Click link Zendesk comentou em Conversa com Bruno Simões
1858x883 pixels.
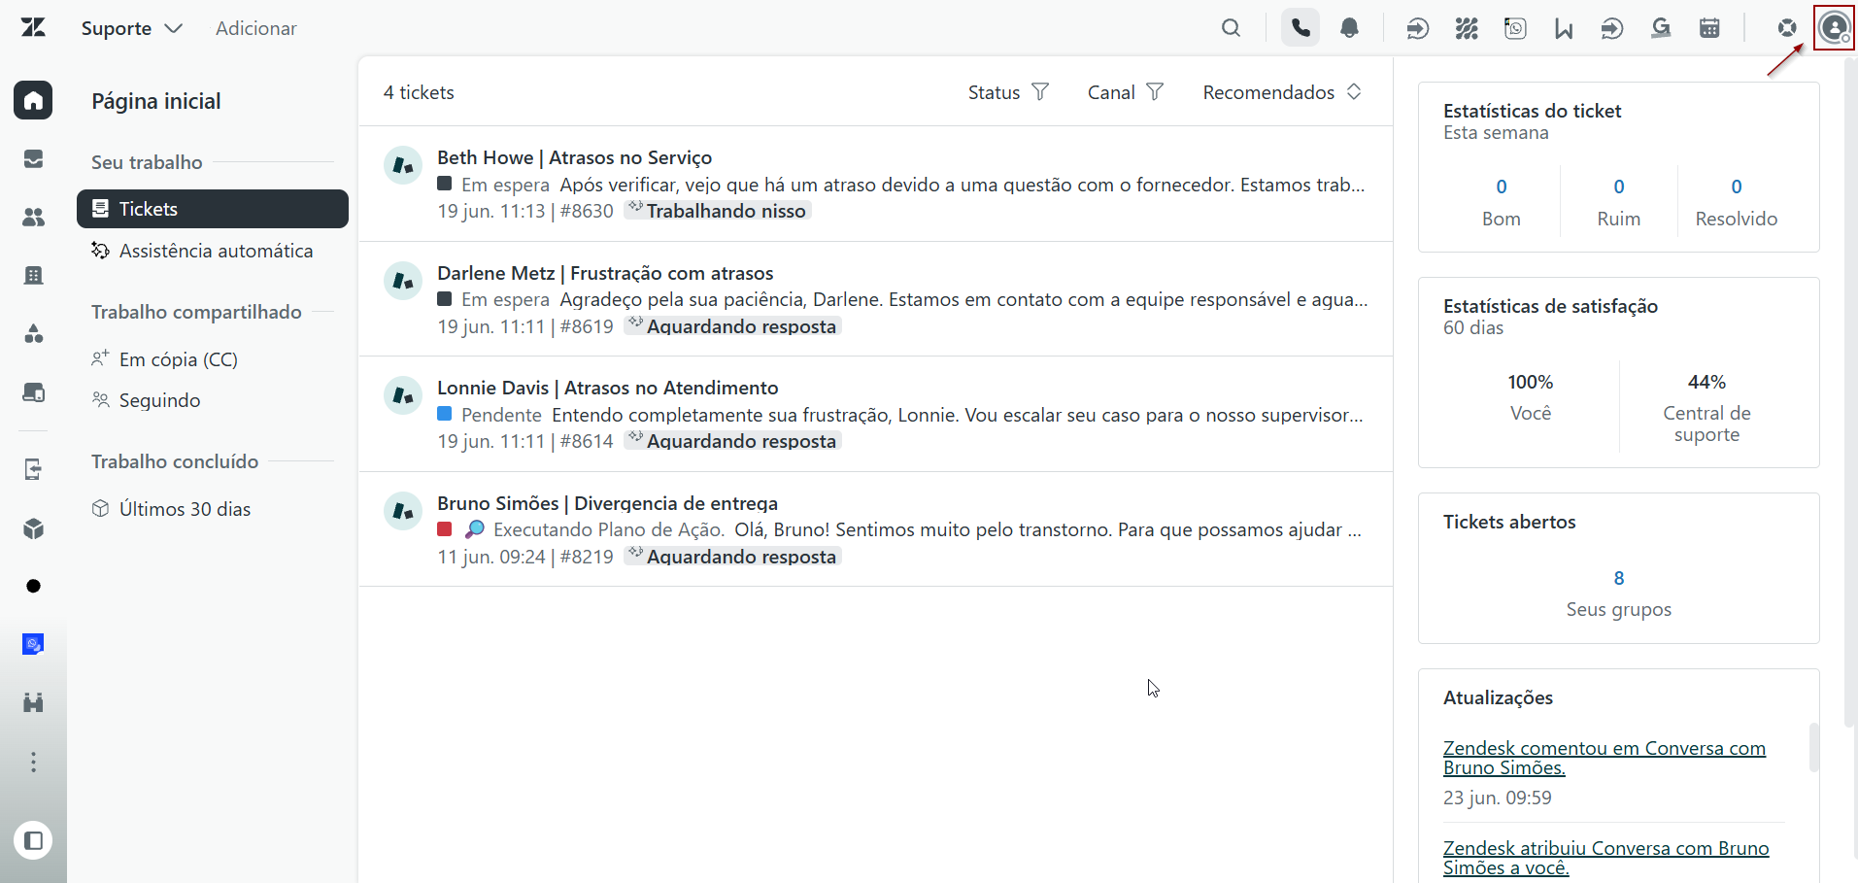(1605, 758)
